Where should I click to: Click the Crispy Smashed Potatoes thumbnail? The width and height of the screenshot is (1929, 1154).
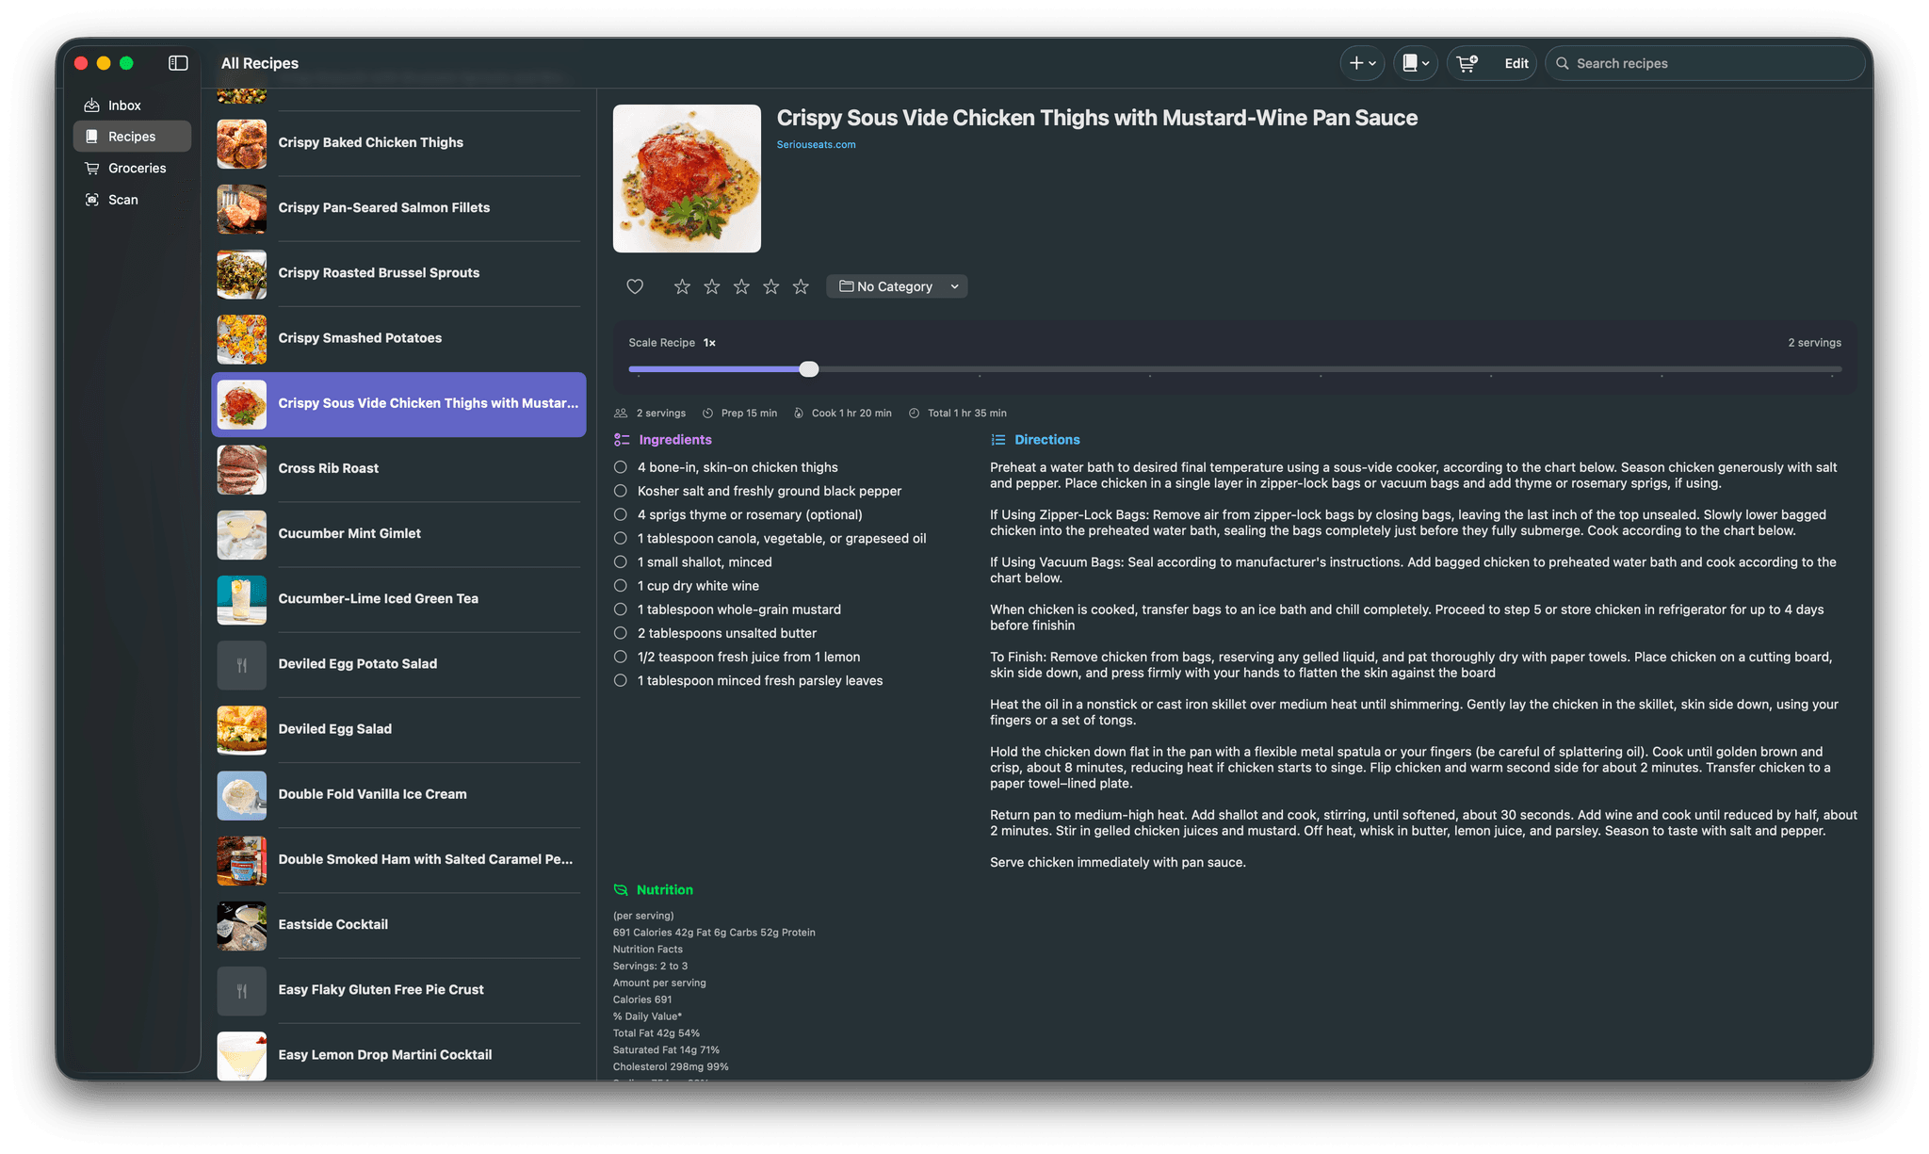click(241, 339)
